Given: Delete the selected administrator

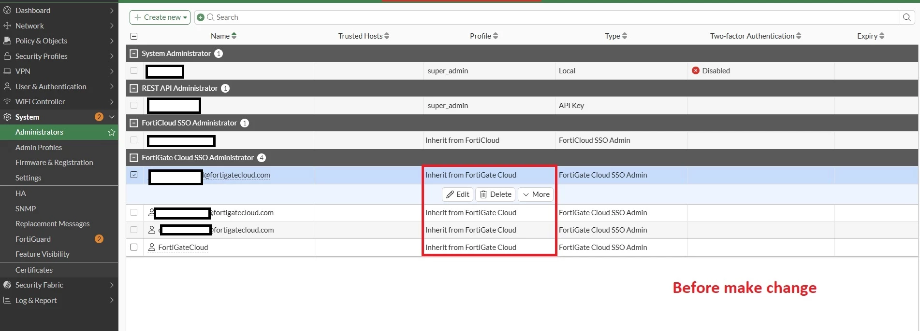Looking at the screenshot, I should tap(496, 194).
